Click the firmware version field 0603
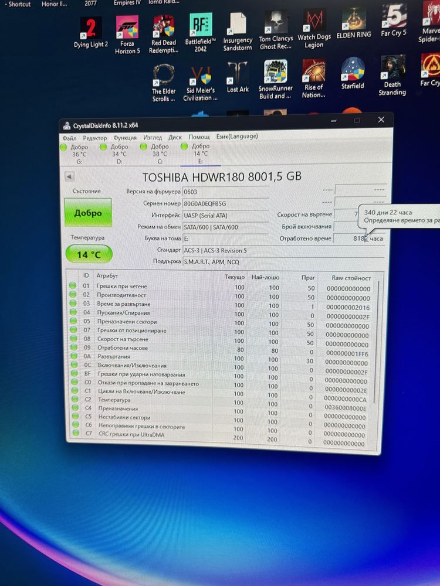The image size is (440, 586). pos(226,192)
